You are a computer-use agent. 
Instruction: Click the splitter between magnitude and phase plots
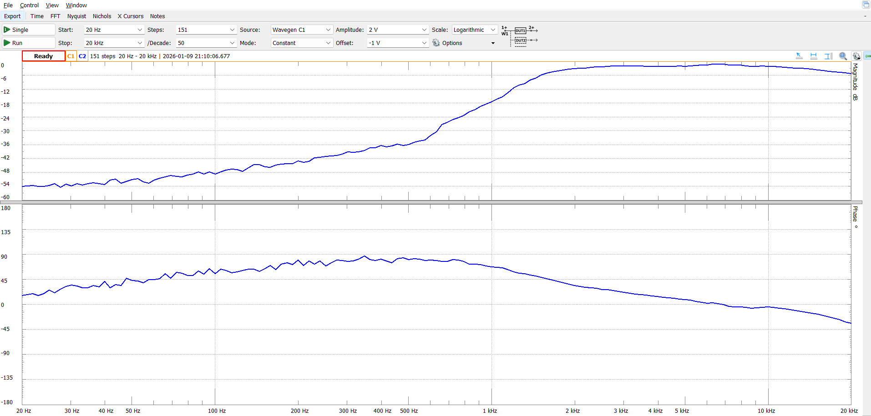tap(436, 202)
